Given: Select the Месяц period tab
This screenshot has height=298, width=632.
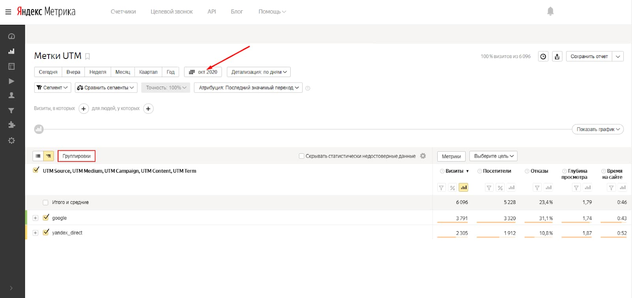Looking at the screenshot, I should [x=123, y=72].
